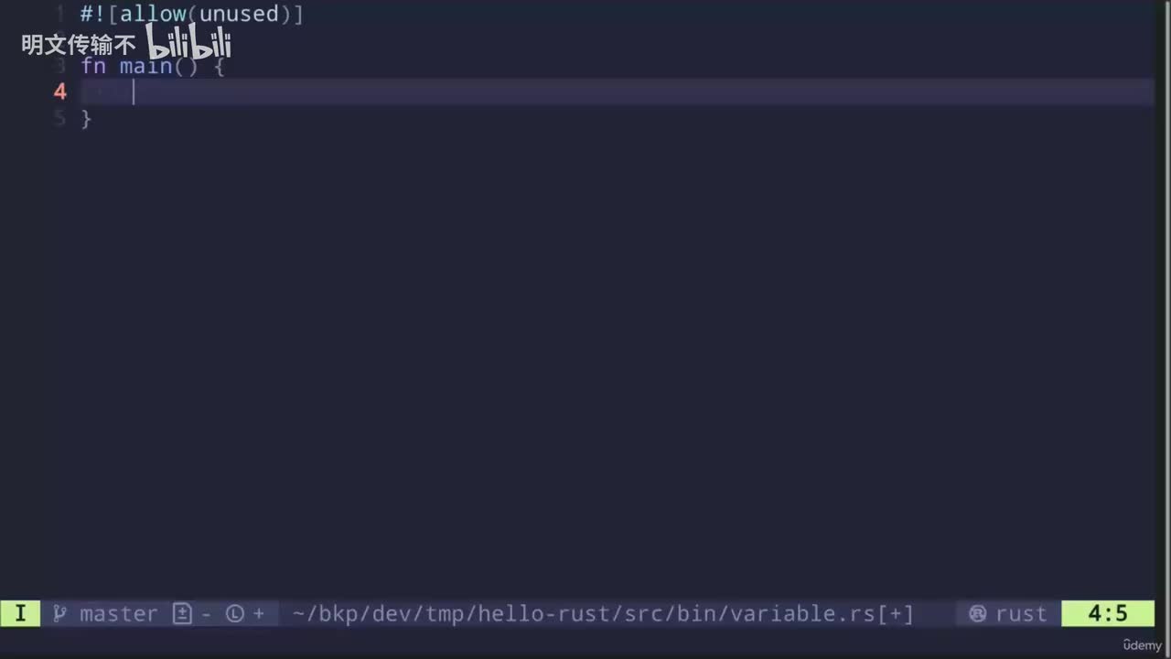Viewport: 1171px width, 659px height.
Task: Click the variable.rs[+] file path in statusline
Action: click(x=603, y=613)
